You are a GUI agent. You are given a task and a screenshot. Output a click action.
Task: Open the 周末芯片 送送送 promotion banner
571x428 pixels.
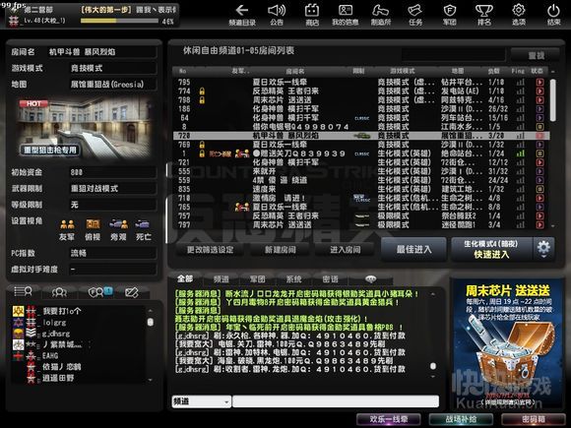(507, 344)
